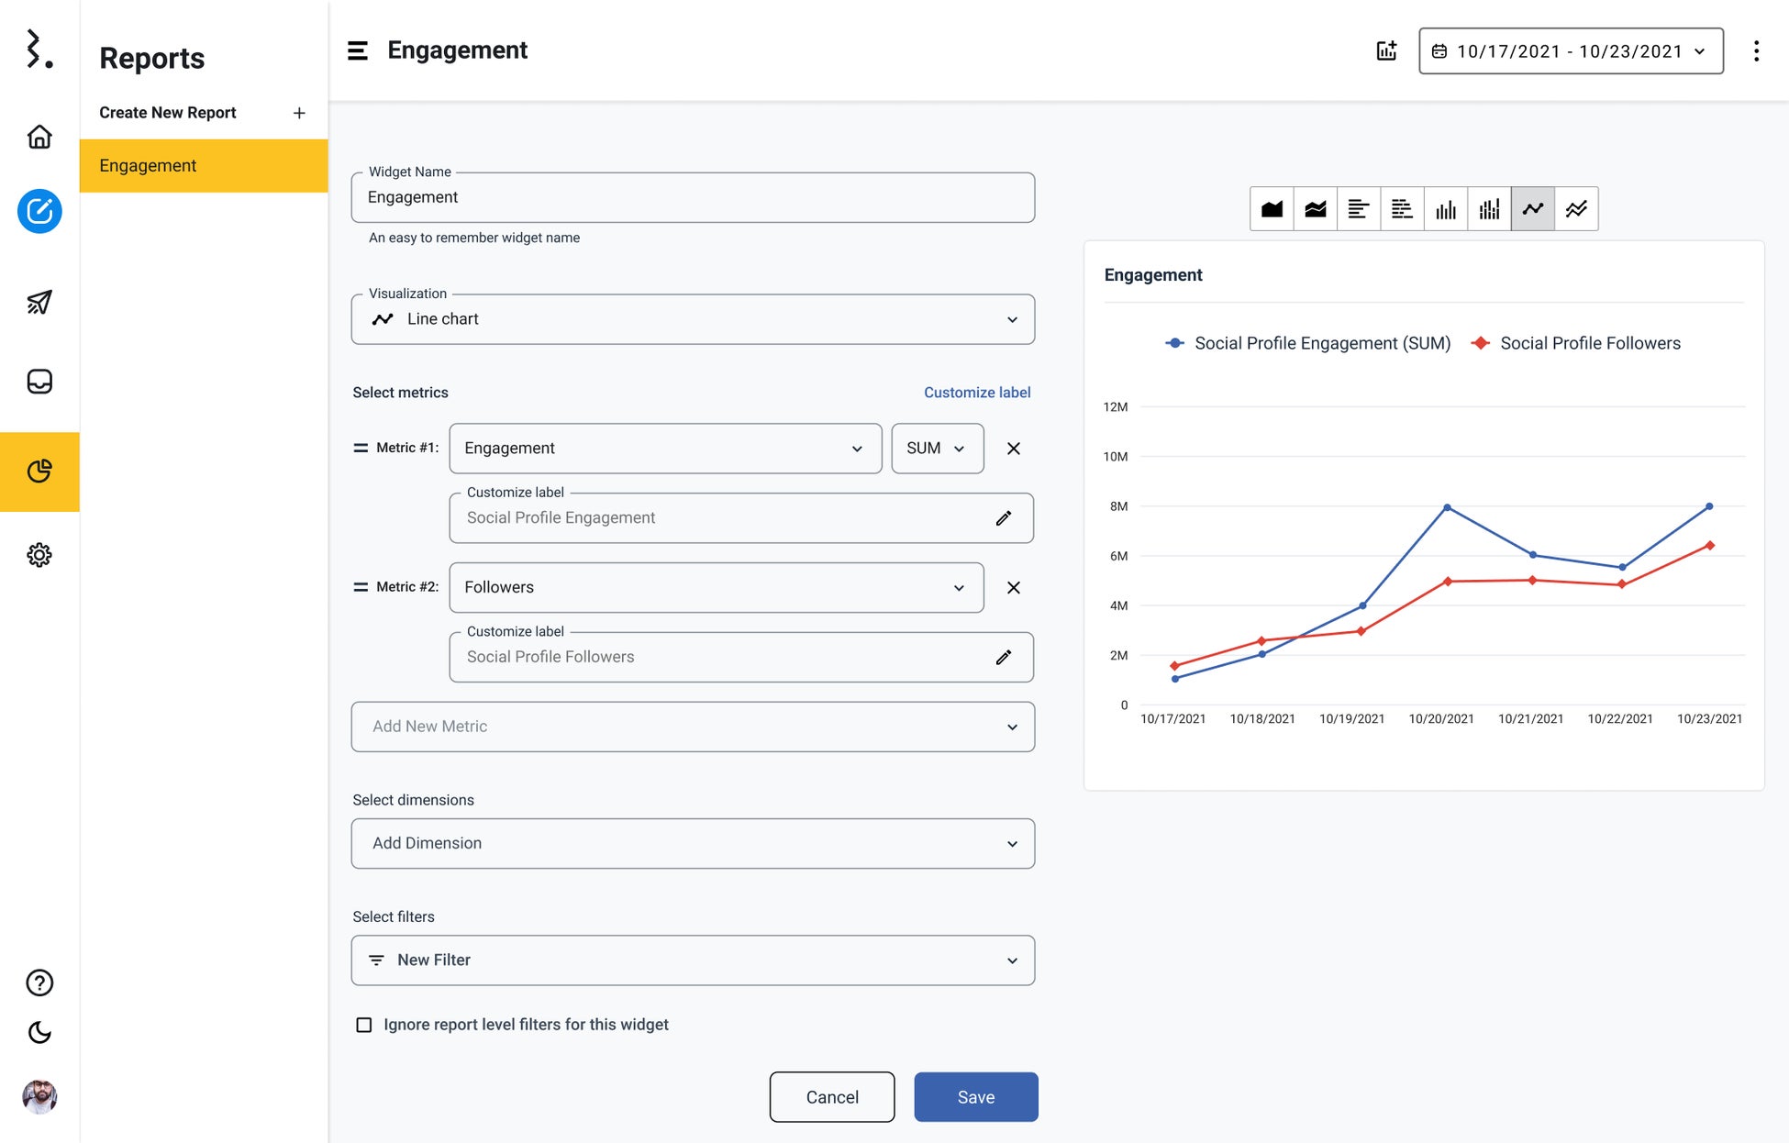This screenshot has height=1143, width=1789.
Task: Click the add widget icon beside date range
Action: (x=1386, y=51)
